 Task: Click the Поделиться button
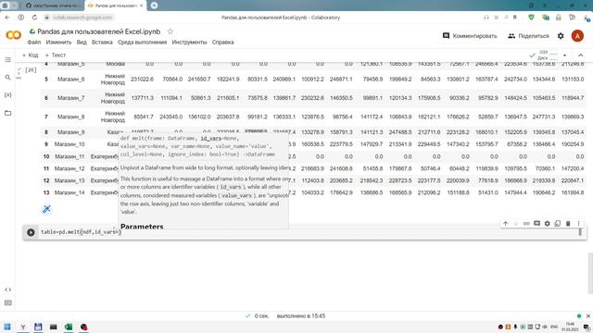[x=528, y=36]
